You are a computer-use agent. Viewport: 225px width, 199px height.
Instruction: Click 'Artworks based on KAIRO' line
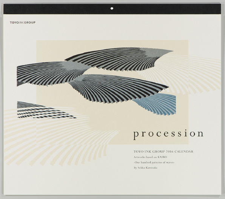tap(150, 157)
